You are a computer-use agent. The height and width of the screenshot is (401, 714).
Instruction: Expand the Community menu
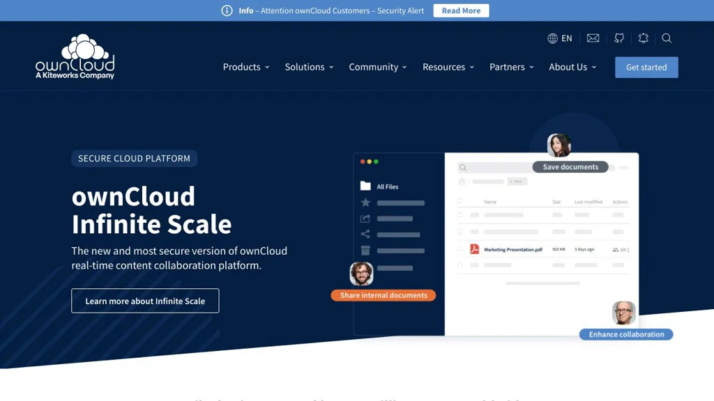pos(377,67)
